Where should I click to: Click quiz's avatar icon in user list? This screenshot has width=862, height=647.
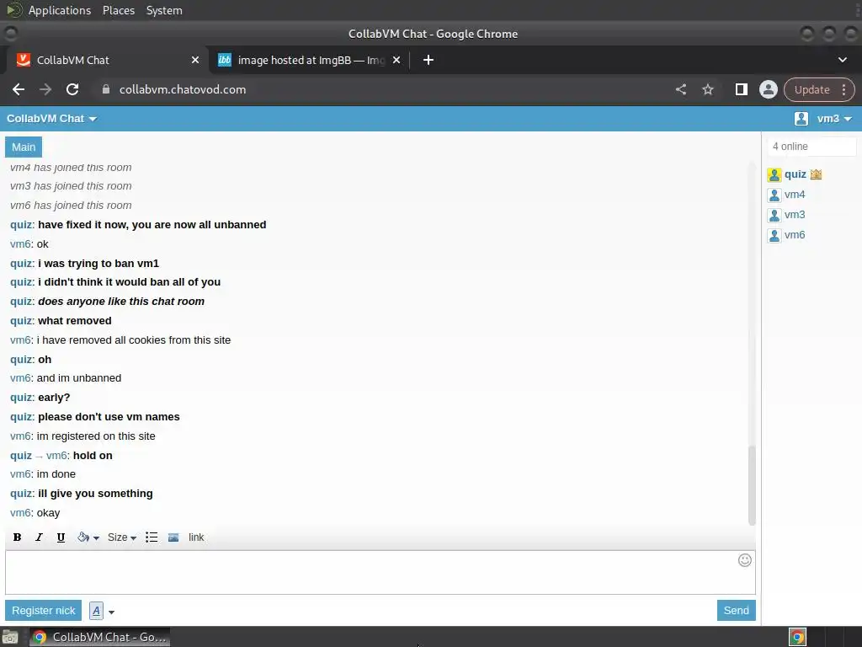point(774,175)
